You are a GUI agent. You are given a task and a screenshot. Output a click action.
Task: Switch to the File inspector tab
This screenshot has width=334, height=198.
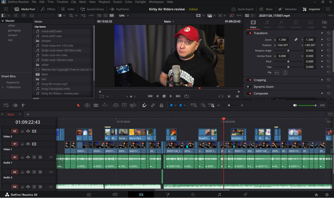(324, 24)
